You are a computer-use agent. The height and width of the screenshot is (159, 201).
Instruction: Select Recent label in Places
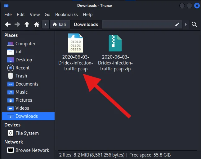click(22, 68)
